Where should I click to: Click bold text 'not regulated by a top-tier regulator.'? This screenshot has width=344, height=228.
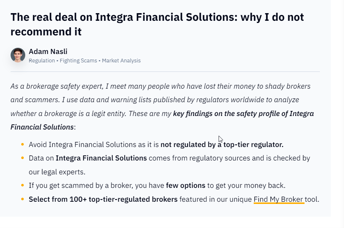point(222,144)
